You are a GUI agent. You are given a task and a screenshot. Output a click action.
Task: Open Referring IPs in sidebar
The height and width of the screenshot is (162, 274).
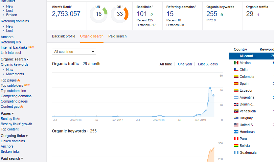click(x=11, y=42)
